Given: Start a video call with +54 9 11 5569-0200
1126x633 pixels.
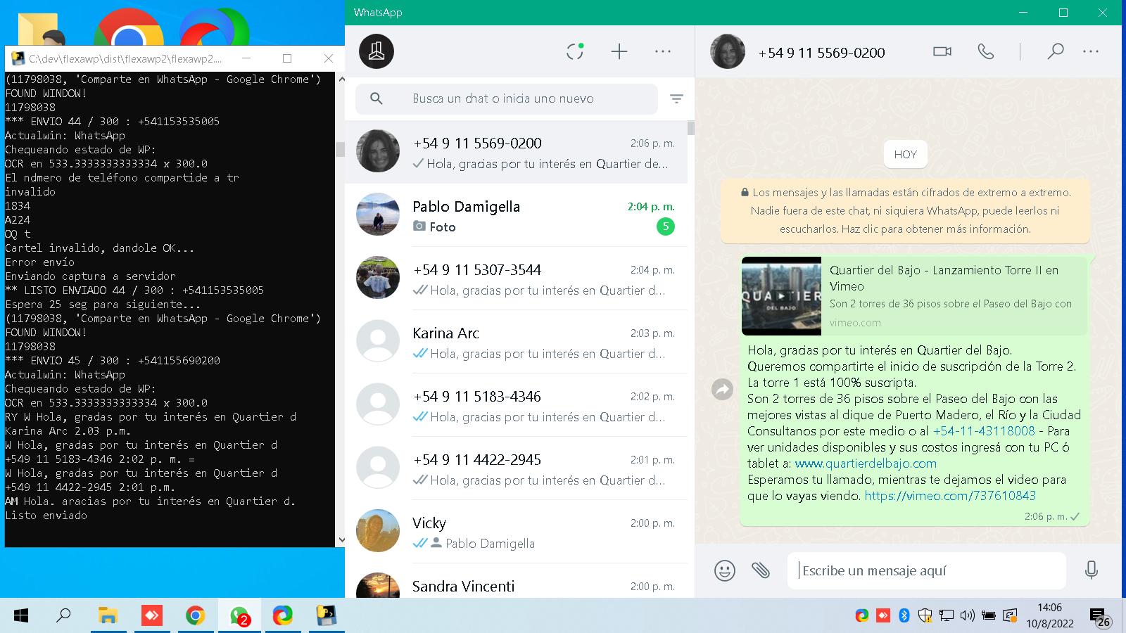Looking at the screenshot, I should pos(942,51).
